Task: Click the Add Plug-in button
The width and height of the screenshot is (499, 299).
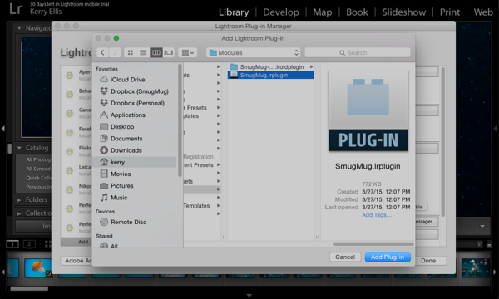Action: point(388,257)
